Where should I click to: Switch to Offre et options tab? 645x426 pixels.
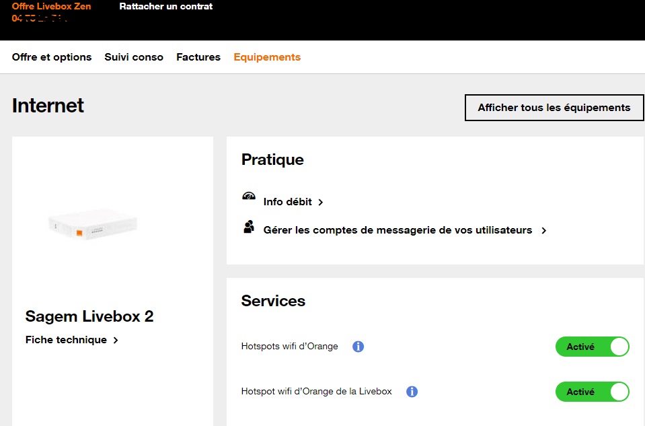pyautogui.click(x=52, y=57)
